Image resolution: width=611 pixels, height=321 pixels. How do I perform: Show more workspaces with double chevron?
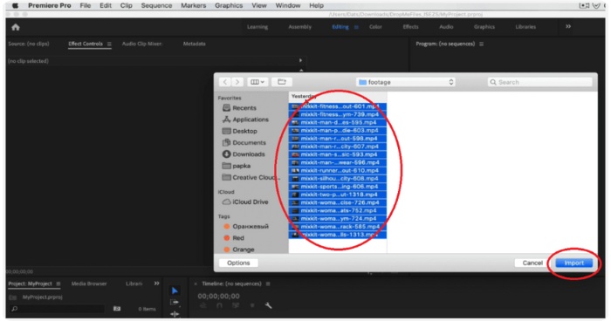(x=568, y=26)
